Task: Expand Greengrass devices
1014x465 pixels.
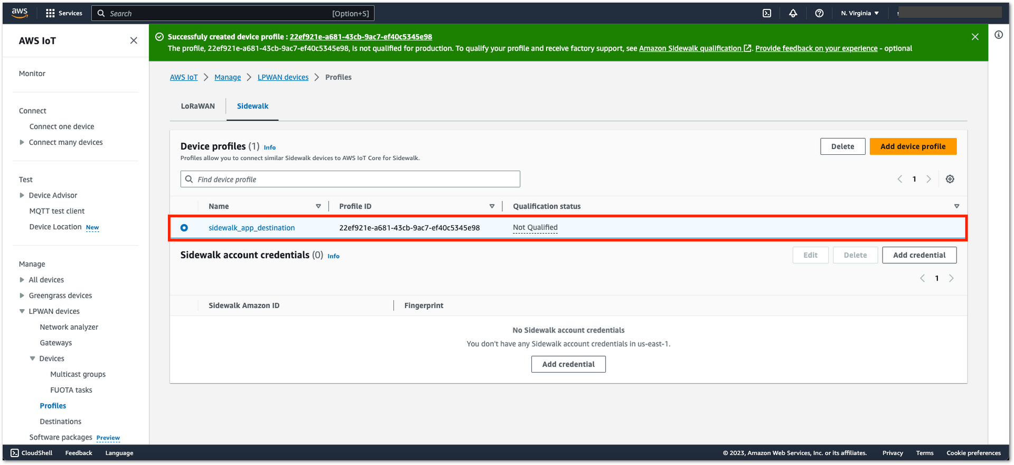Action: pos(22,295)
